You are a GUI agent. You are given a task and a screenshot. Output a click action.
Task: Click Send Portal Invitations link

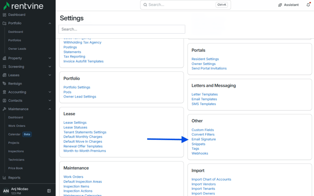point(209,69)
